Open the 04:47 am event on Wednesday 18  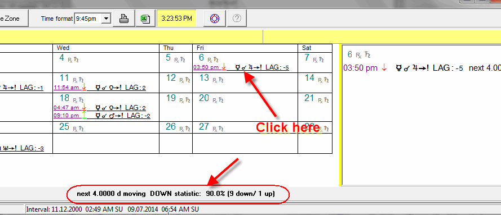tap(66, 108)
